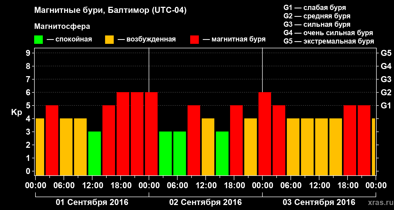Click the rightmost '00:00' time label

point(376,186)
